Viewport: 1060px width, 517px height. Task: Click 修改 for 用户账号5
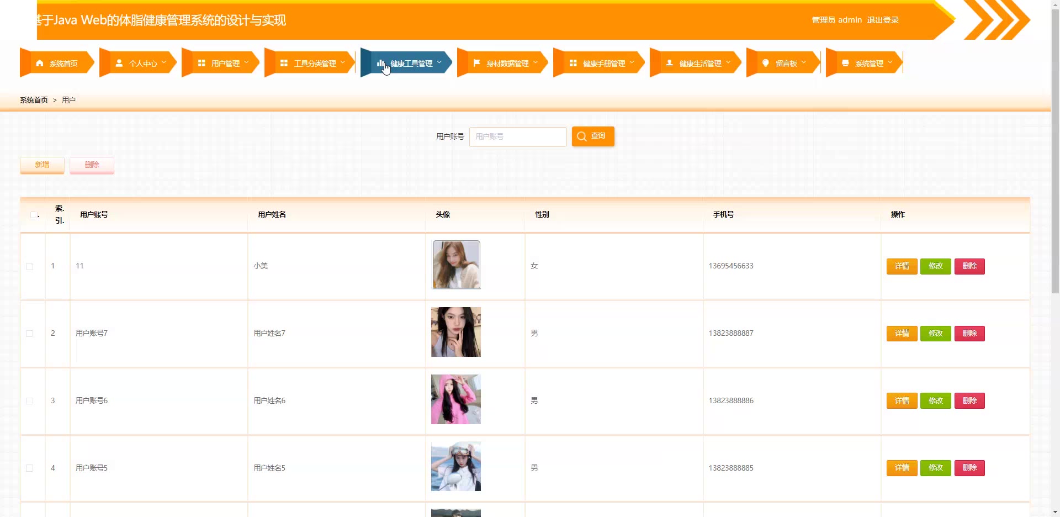935,468
